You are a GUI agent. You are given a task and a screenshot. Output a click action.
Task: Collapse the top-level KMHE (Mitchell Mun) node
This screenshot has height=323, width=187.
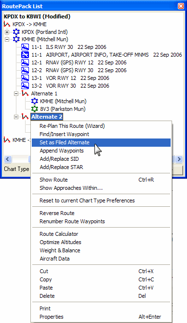click(7, 39)
